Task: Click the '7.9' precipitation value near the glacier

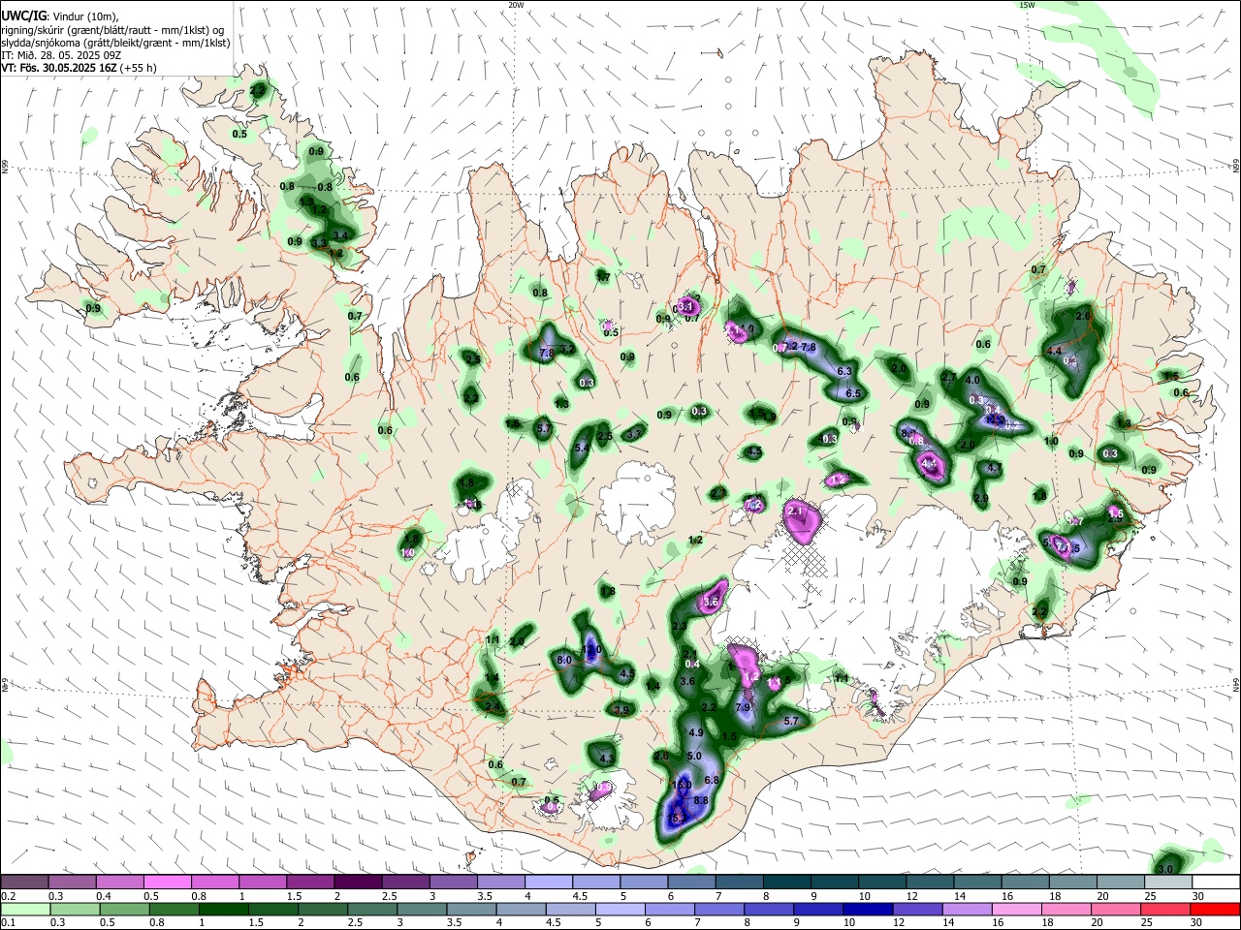Action: pos(744,708)
